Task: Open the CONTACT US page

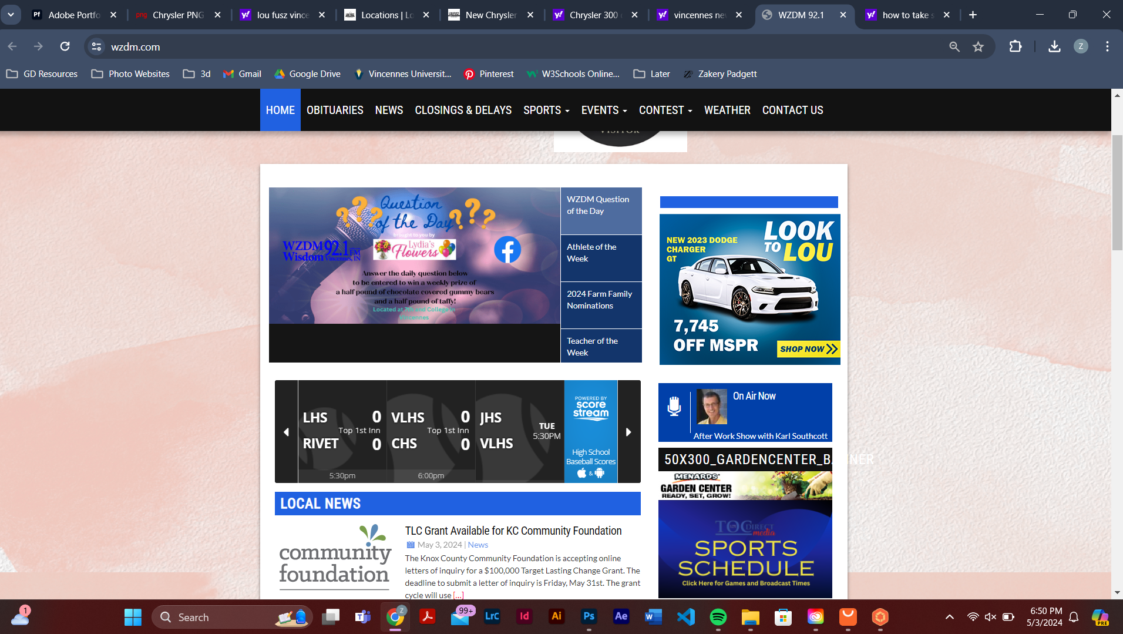Action: pos(792,110)
